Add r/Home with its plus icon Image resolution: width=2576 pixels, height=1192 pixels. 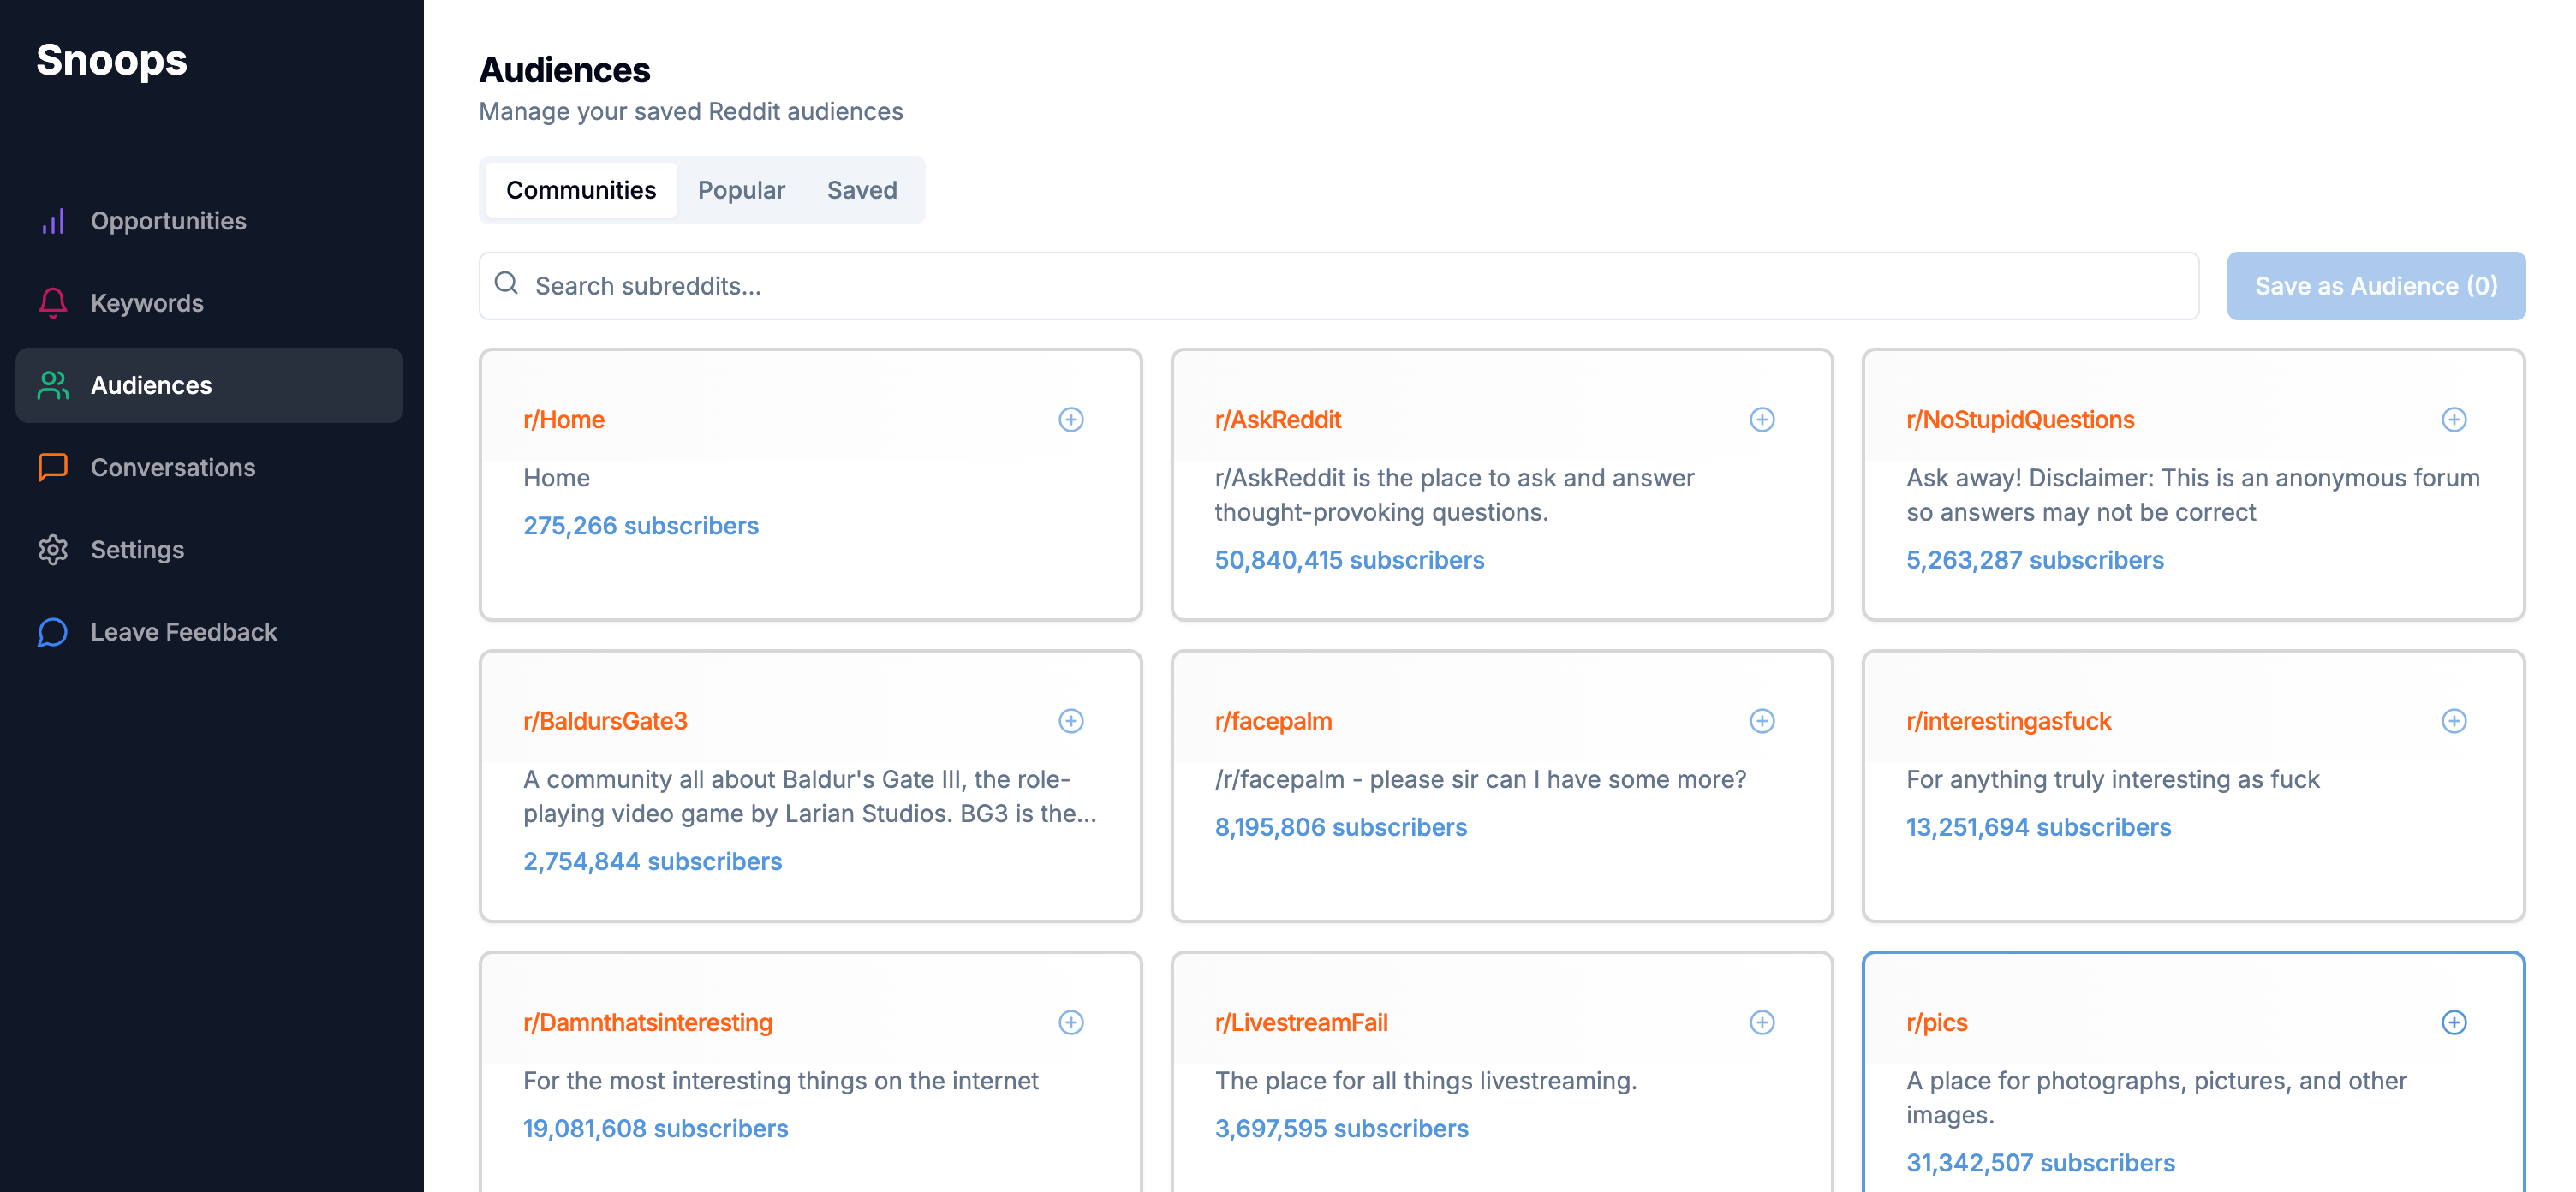pyautogui.click(x=1071, y=420)
